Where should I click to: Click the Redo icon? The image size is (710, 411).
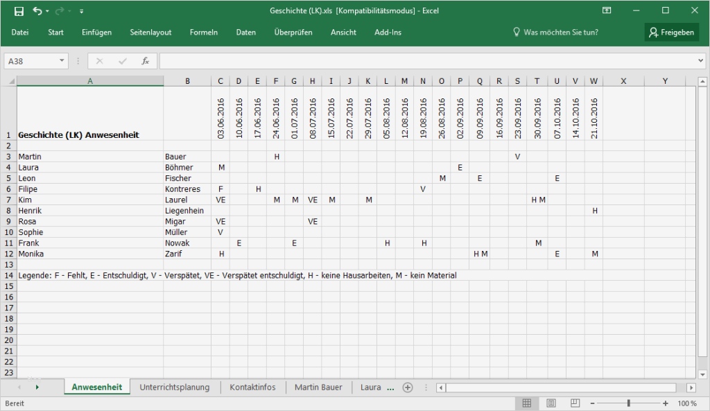click(61, 11)
